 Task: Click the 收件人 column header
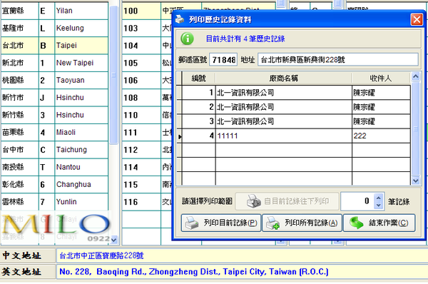[x=381, y=78]
